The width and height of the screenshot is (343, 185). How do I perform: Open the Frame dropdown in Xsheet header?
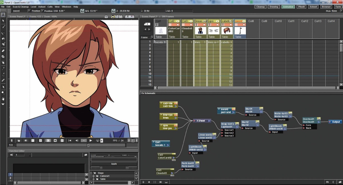(152, 37)
